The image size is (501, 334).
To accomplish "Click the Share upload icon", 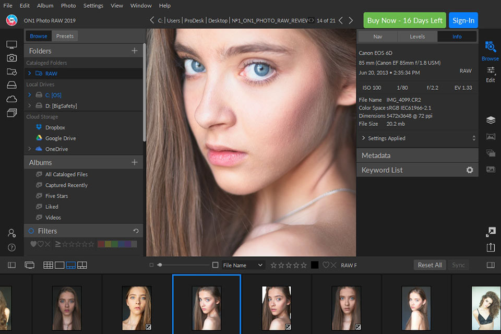I will coord(491,247).
